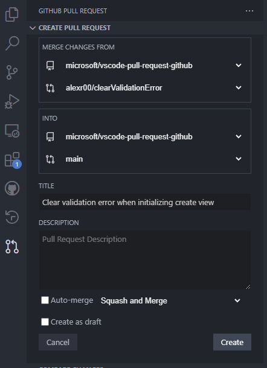267x368 pixels.
Task: Open Run and Debug view icon
Action: (x=12, y=101)
